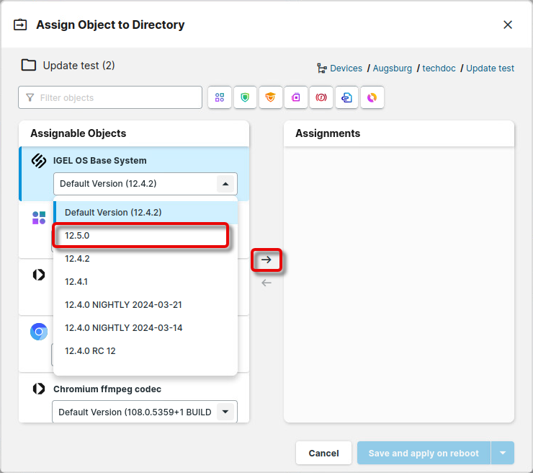Click the orange-purple ring filter icon
Image resolution: width=533 pixels, height=473 pixels.
[372, 97]
